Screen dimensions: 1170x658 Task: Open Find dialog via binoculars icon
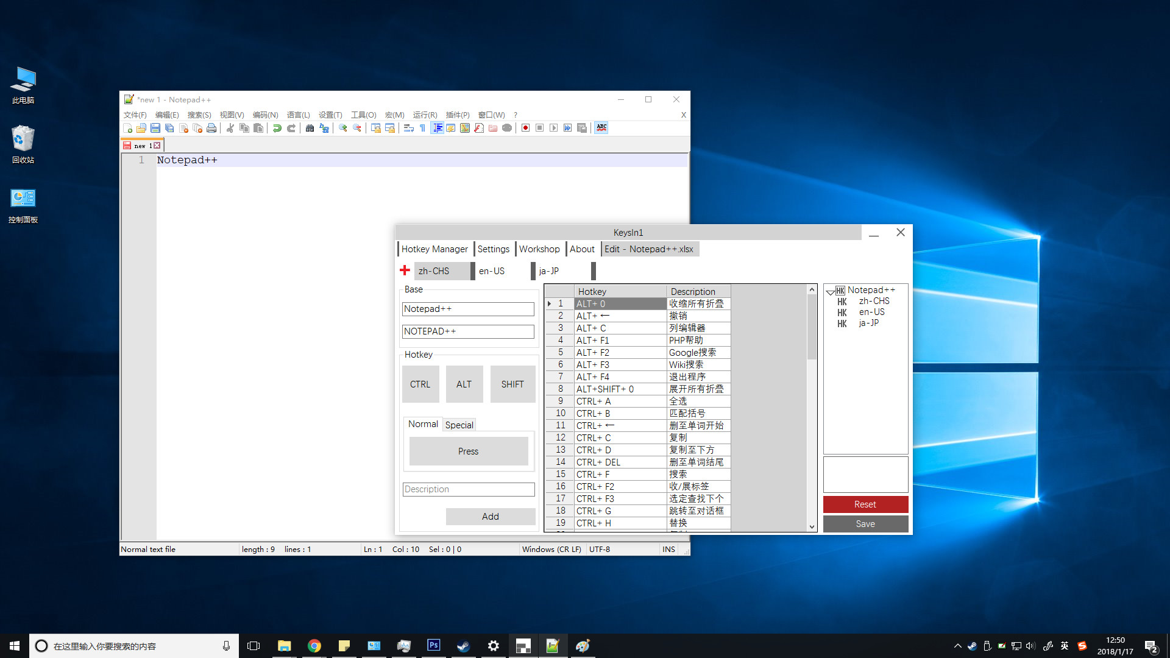[310, 128]
